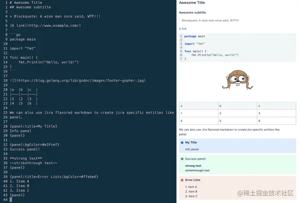The image size is (300, 203).
Task: Click 'Error Lists' panel heading
Action: [x=192, y=180]
